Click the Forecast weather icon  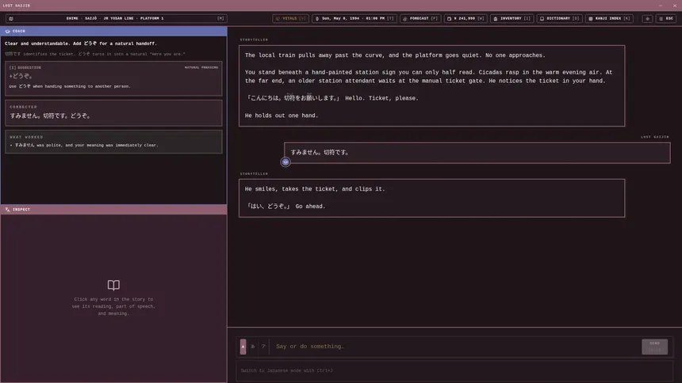(x=405, y=19)
